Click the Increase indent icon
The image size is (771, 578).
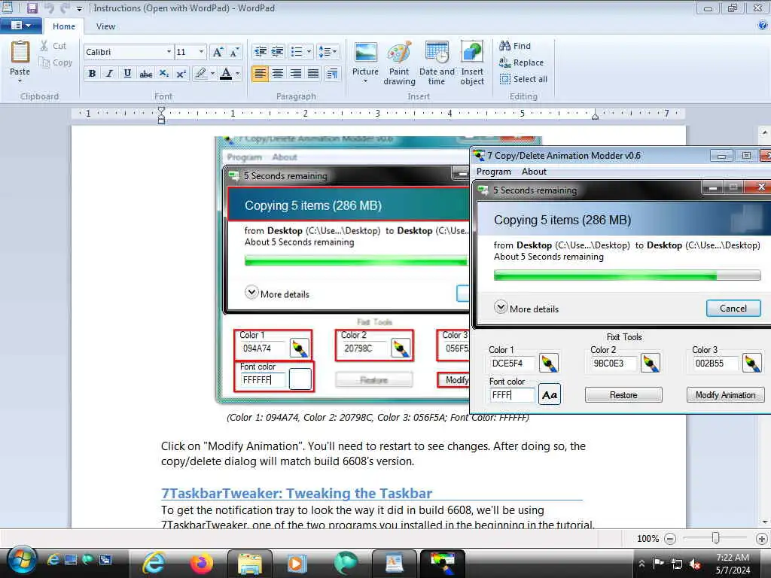tap(278, 52)
